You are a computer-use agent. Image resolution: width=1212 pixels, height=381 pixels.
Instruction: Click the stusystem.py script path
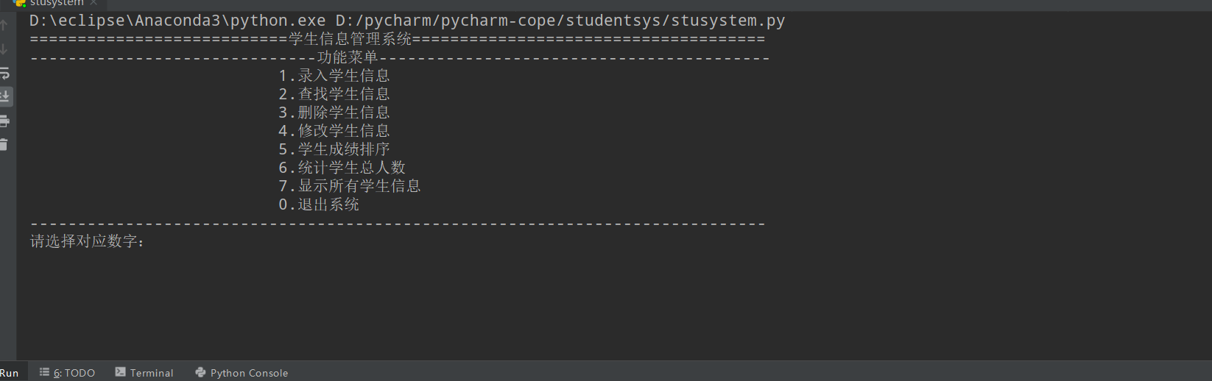tap(560, 21)
